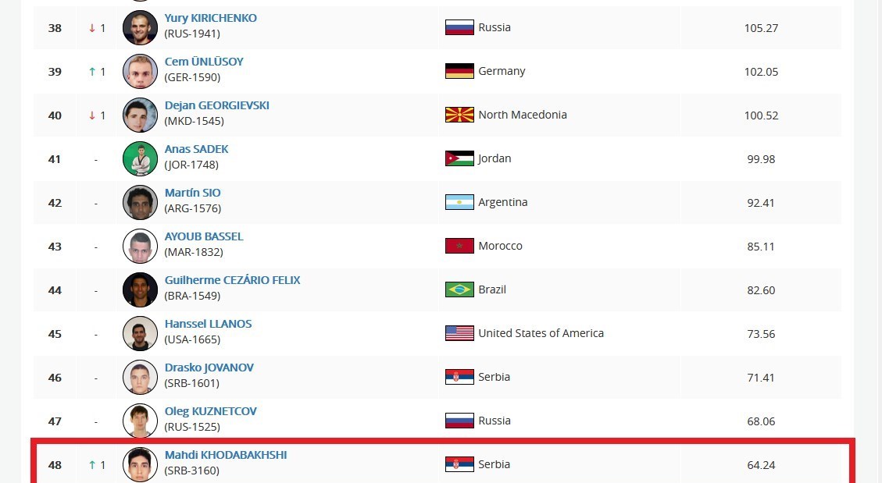Click Drasko JOVANOV's profile photo
Viewport: 882px width, 483px height.
[140, 378]
